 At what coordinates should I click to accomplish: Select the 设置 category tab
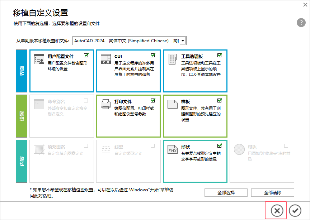22,116
